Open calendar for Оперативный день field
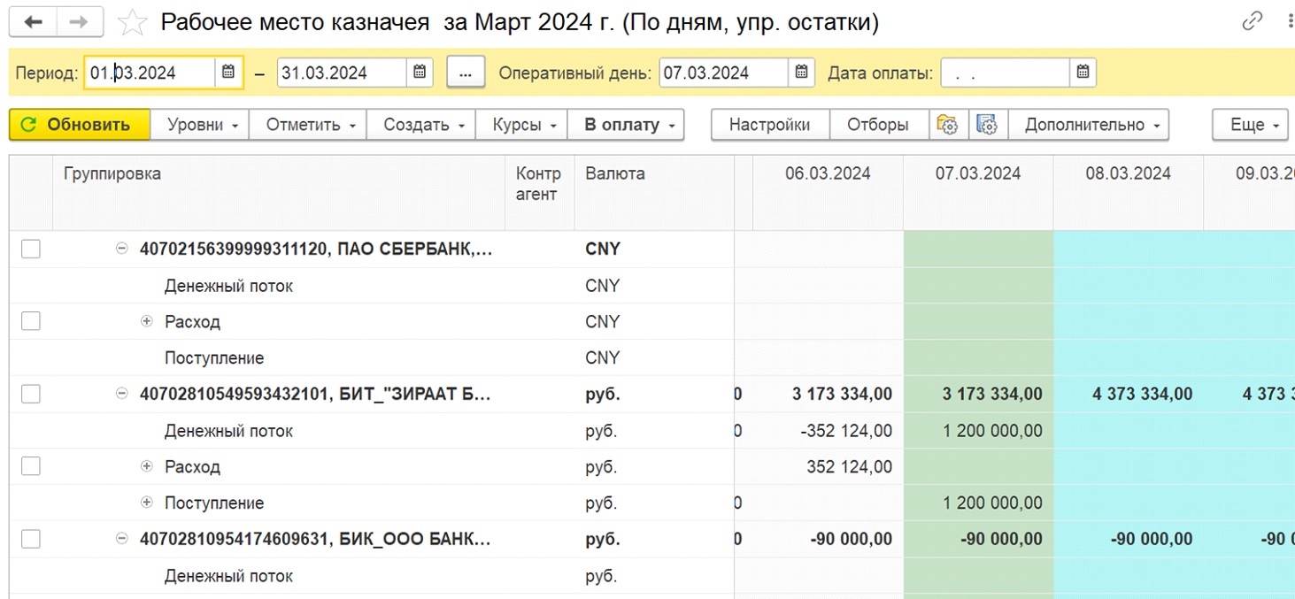The height and width of the screenshot is (599, 1295). 800,73
